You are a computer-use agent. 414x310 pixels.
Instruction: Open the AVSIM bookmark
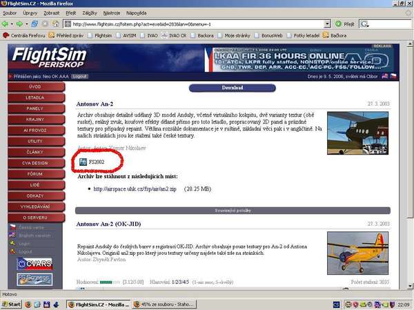[x=126, y=35]
